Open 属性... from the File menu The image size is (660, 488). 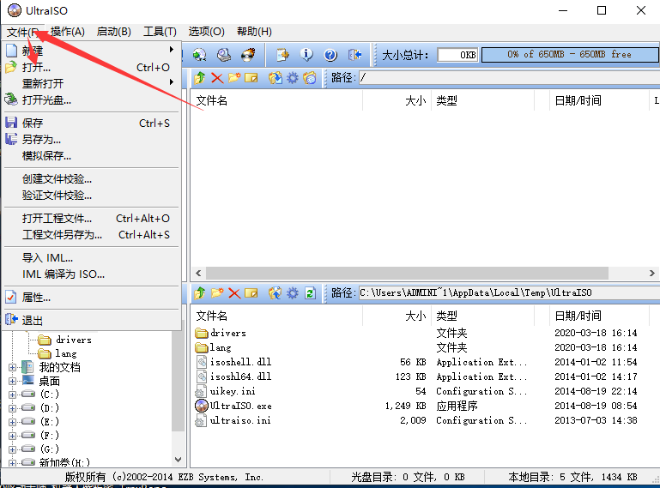[x=92, y=298]
